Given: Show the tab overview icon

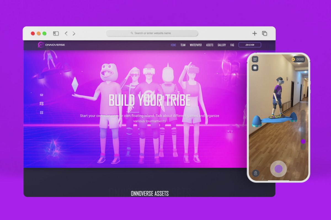Looking at the screenshot, I should click(x=265, y=33).
